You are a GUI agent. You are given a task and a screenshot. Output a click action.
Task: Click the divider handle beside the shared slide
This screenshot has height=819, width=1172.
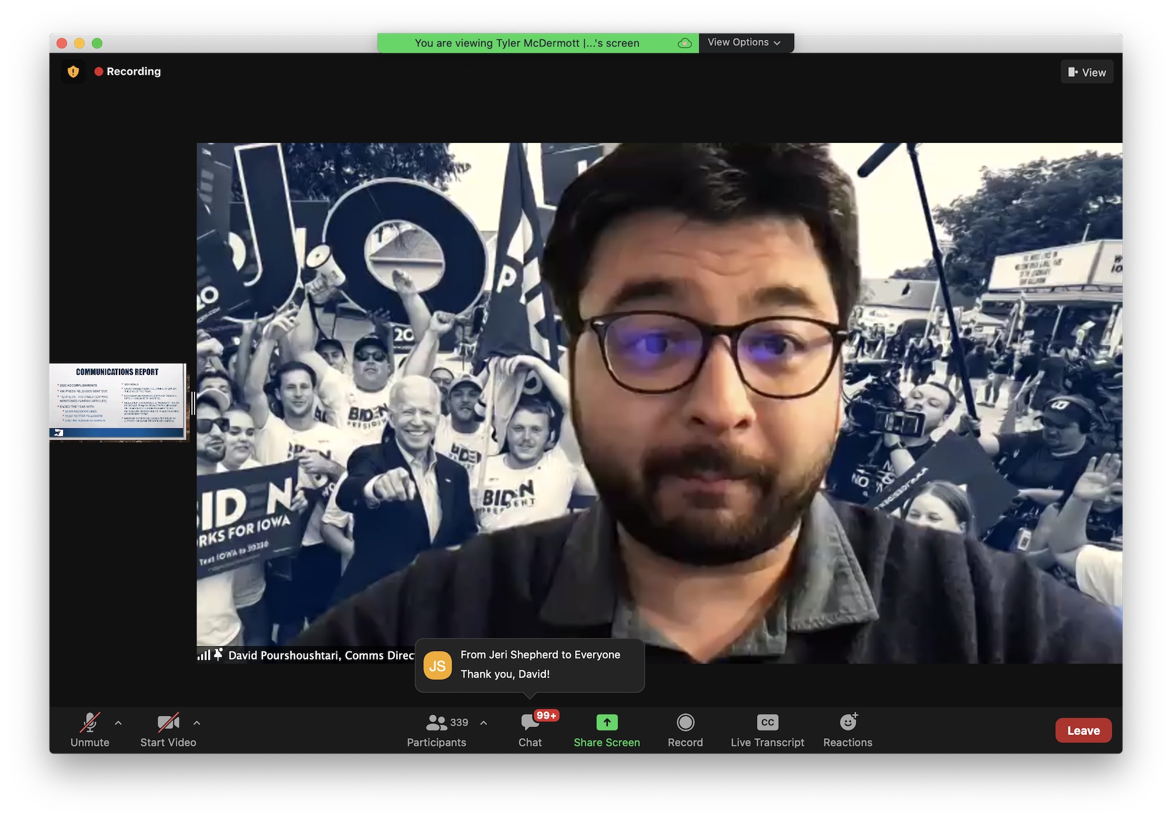pyautogui.click(x=193, y=403)
